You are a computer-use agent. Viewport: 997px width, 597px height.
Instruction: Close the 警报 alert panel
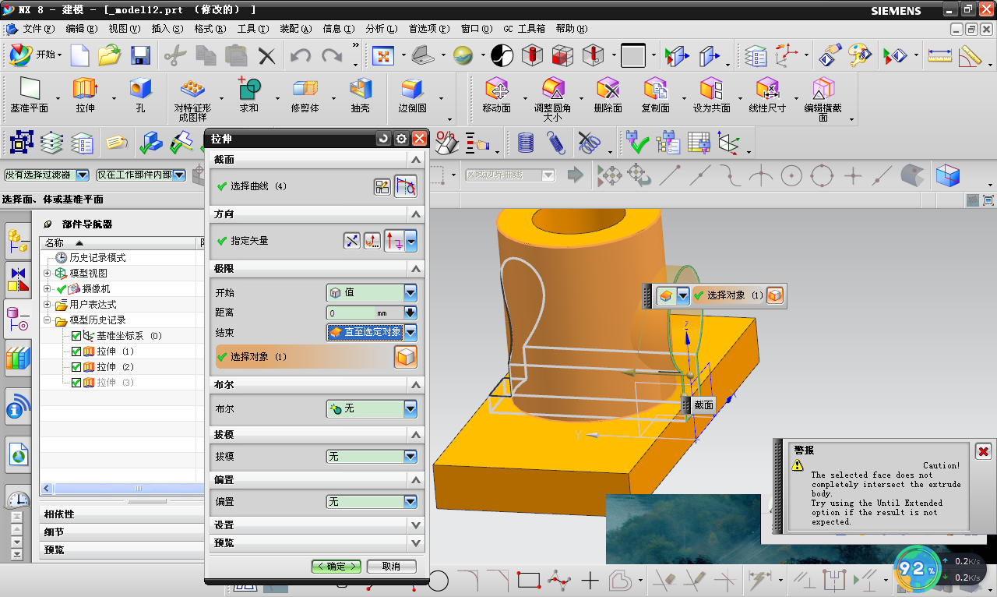(x=983, y=452)
